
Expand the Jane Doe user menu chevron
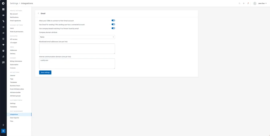(266, 3)
